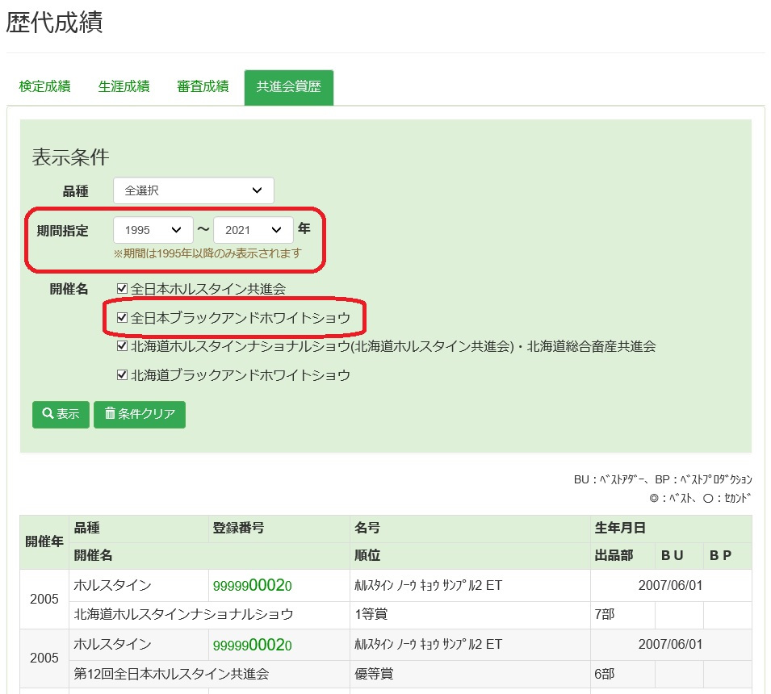Open registration number link in second row

click(x=252, y=646)
